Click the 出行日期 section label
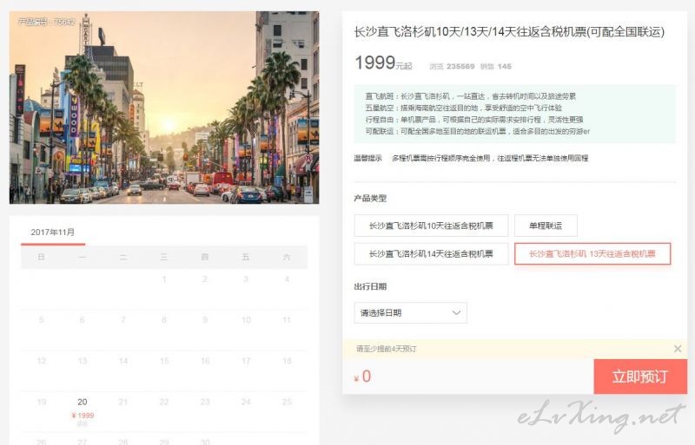The image size is (695, 445). pos(370,286)
